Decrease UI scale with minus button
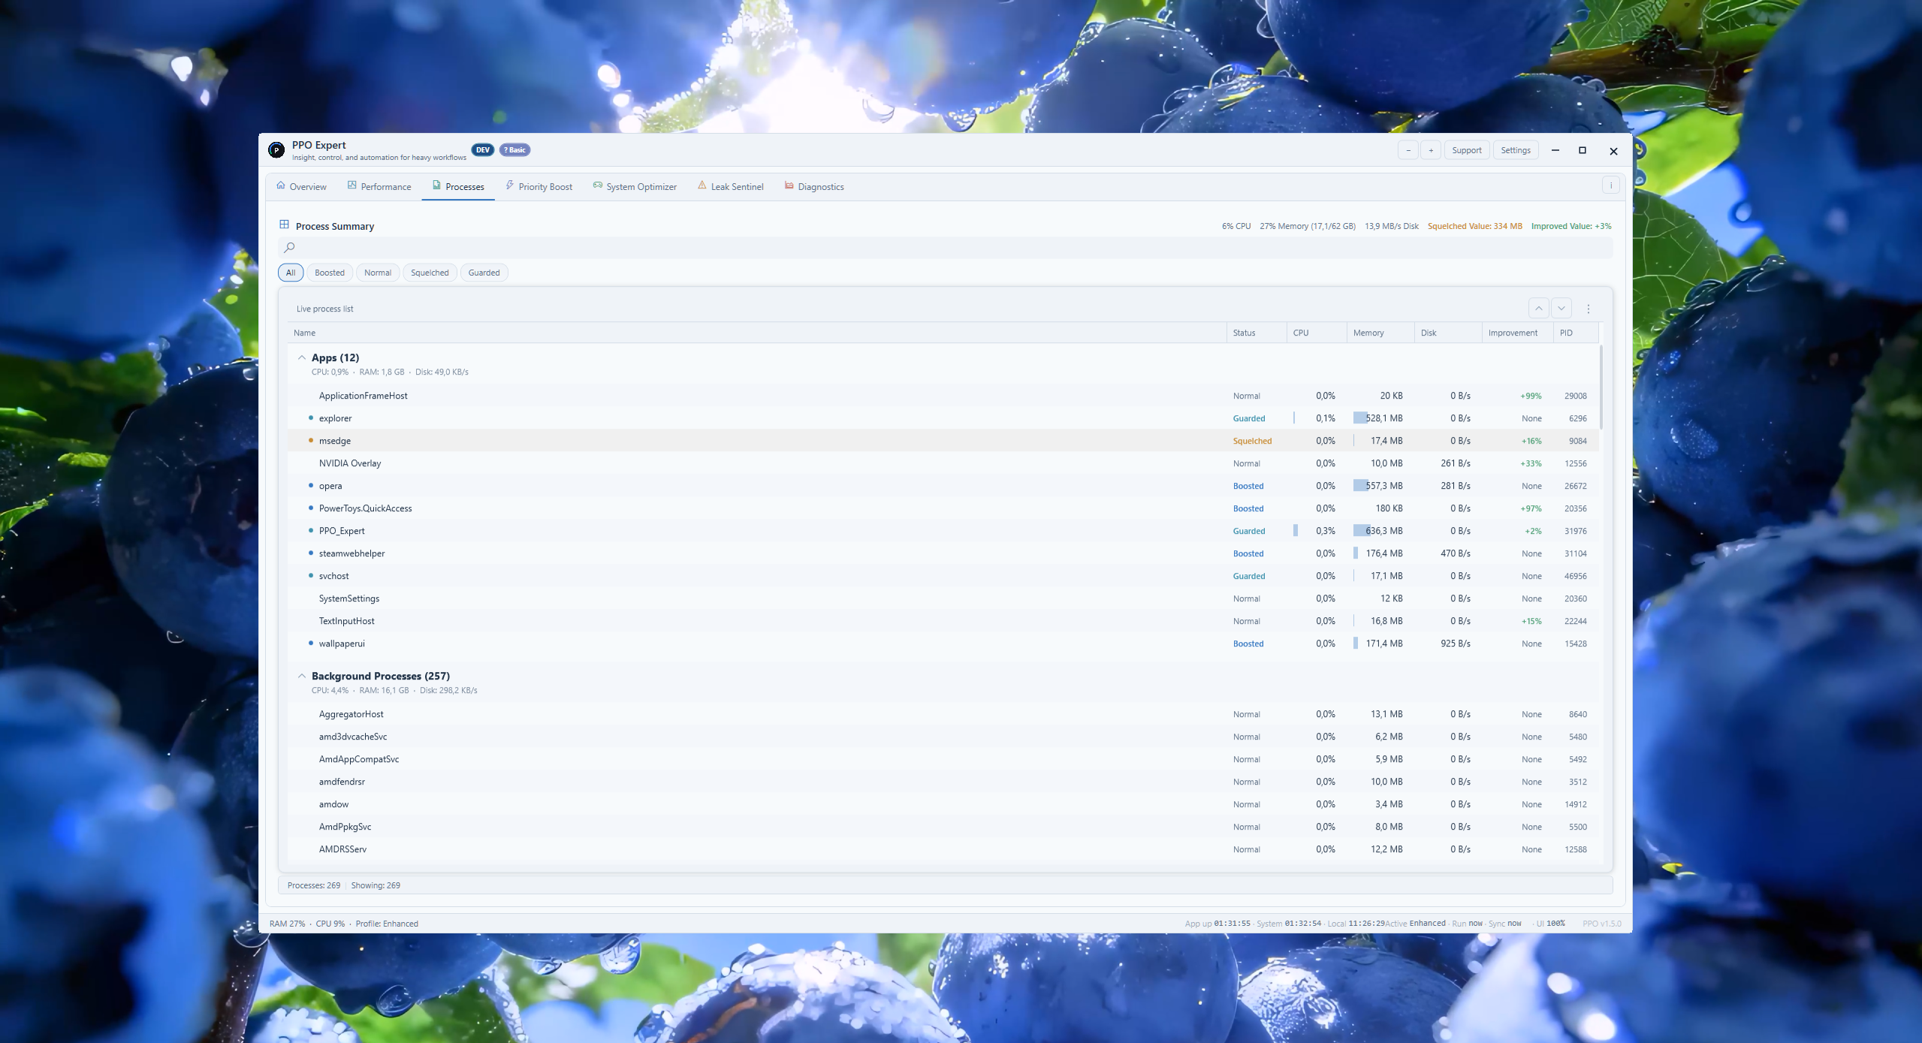The height and width of the screenshot is (1043, 1922). (1408, 150)
